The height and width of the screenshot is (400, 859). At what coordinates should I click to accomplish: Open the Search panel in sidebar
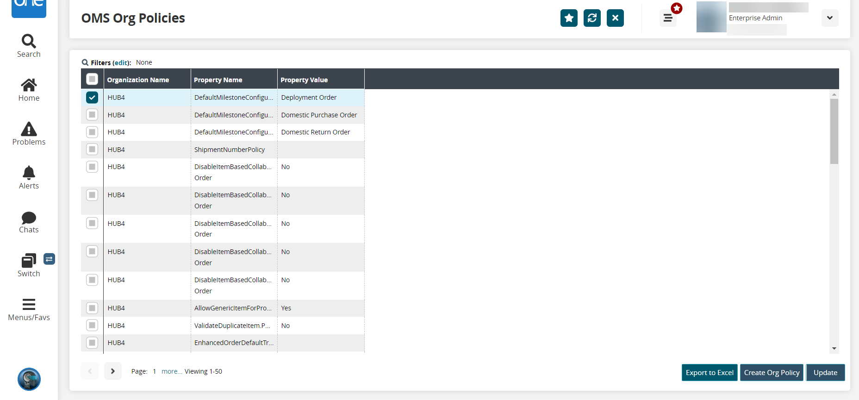[29, 46]
